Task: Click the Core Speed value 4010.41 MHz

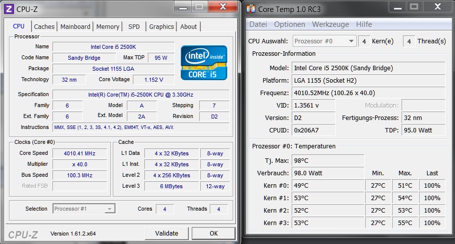Action: pyautogui.click(x=79, y=153)
